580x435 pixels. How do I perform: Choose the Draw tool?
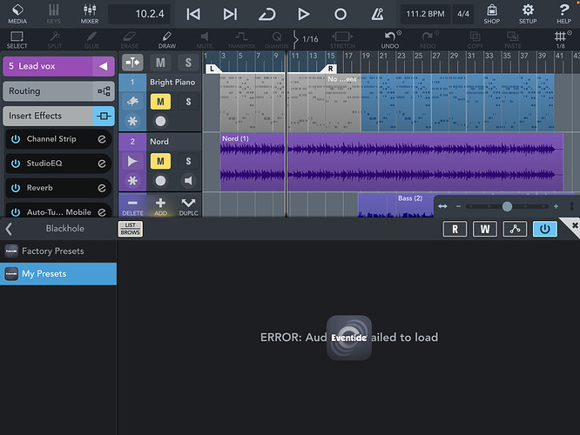coord(167,39)
